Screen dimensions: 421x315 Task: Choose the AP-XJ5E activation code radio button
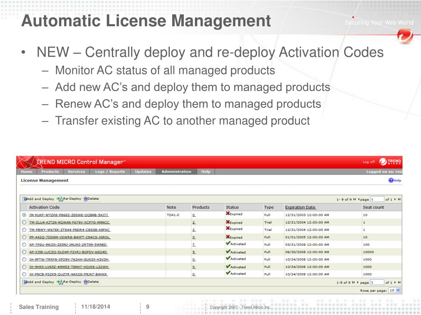click(24, 252)
